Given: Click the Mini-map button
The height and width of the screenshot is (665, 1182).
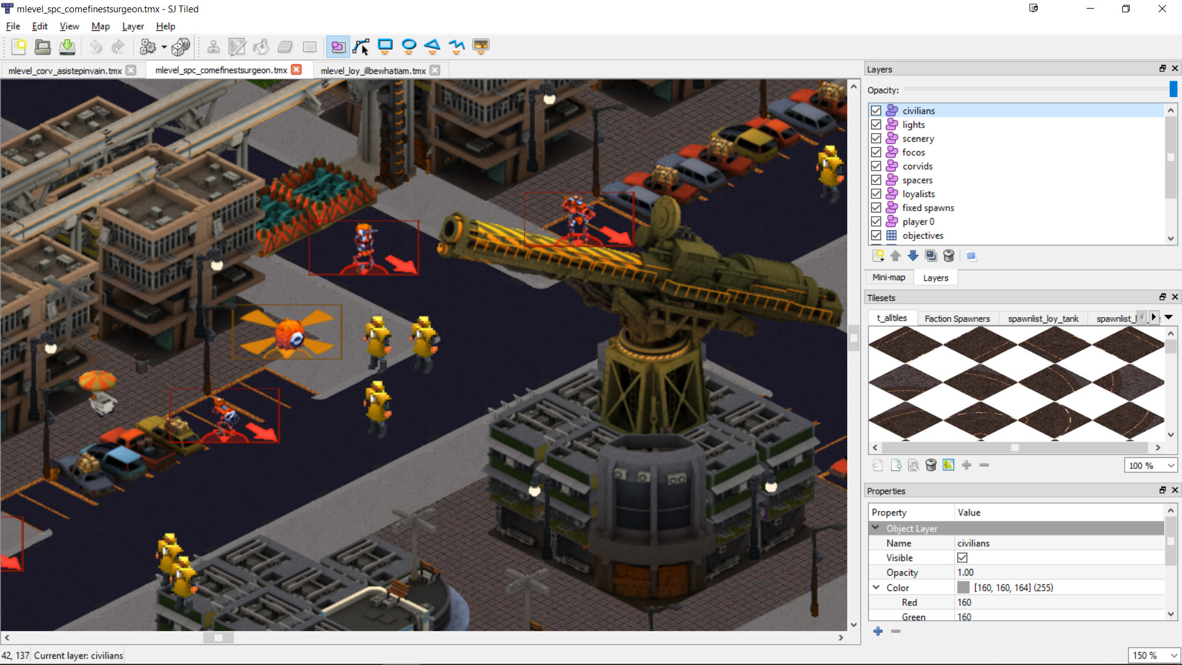Looking at the screenshot, I should pos(888,277).
